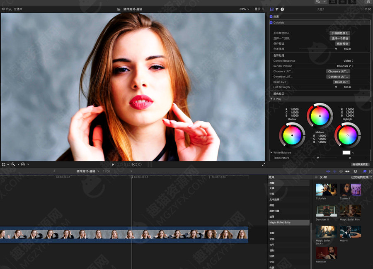The image size is (373, 269).
Task: Adjust the Highlight color wheel
Action: click(x=347, y=135)
